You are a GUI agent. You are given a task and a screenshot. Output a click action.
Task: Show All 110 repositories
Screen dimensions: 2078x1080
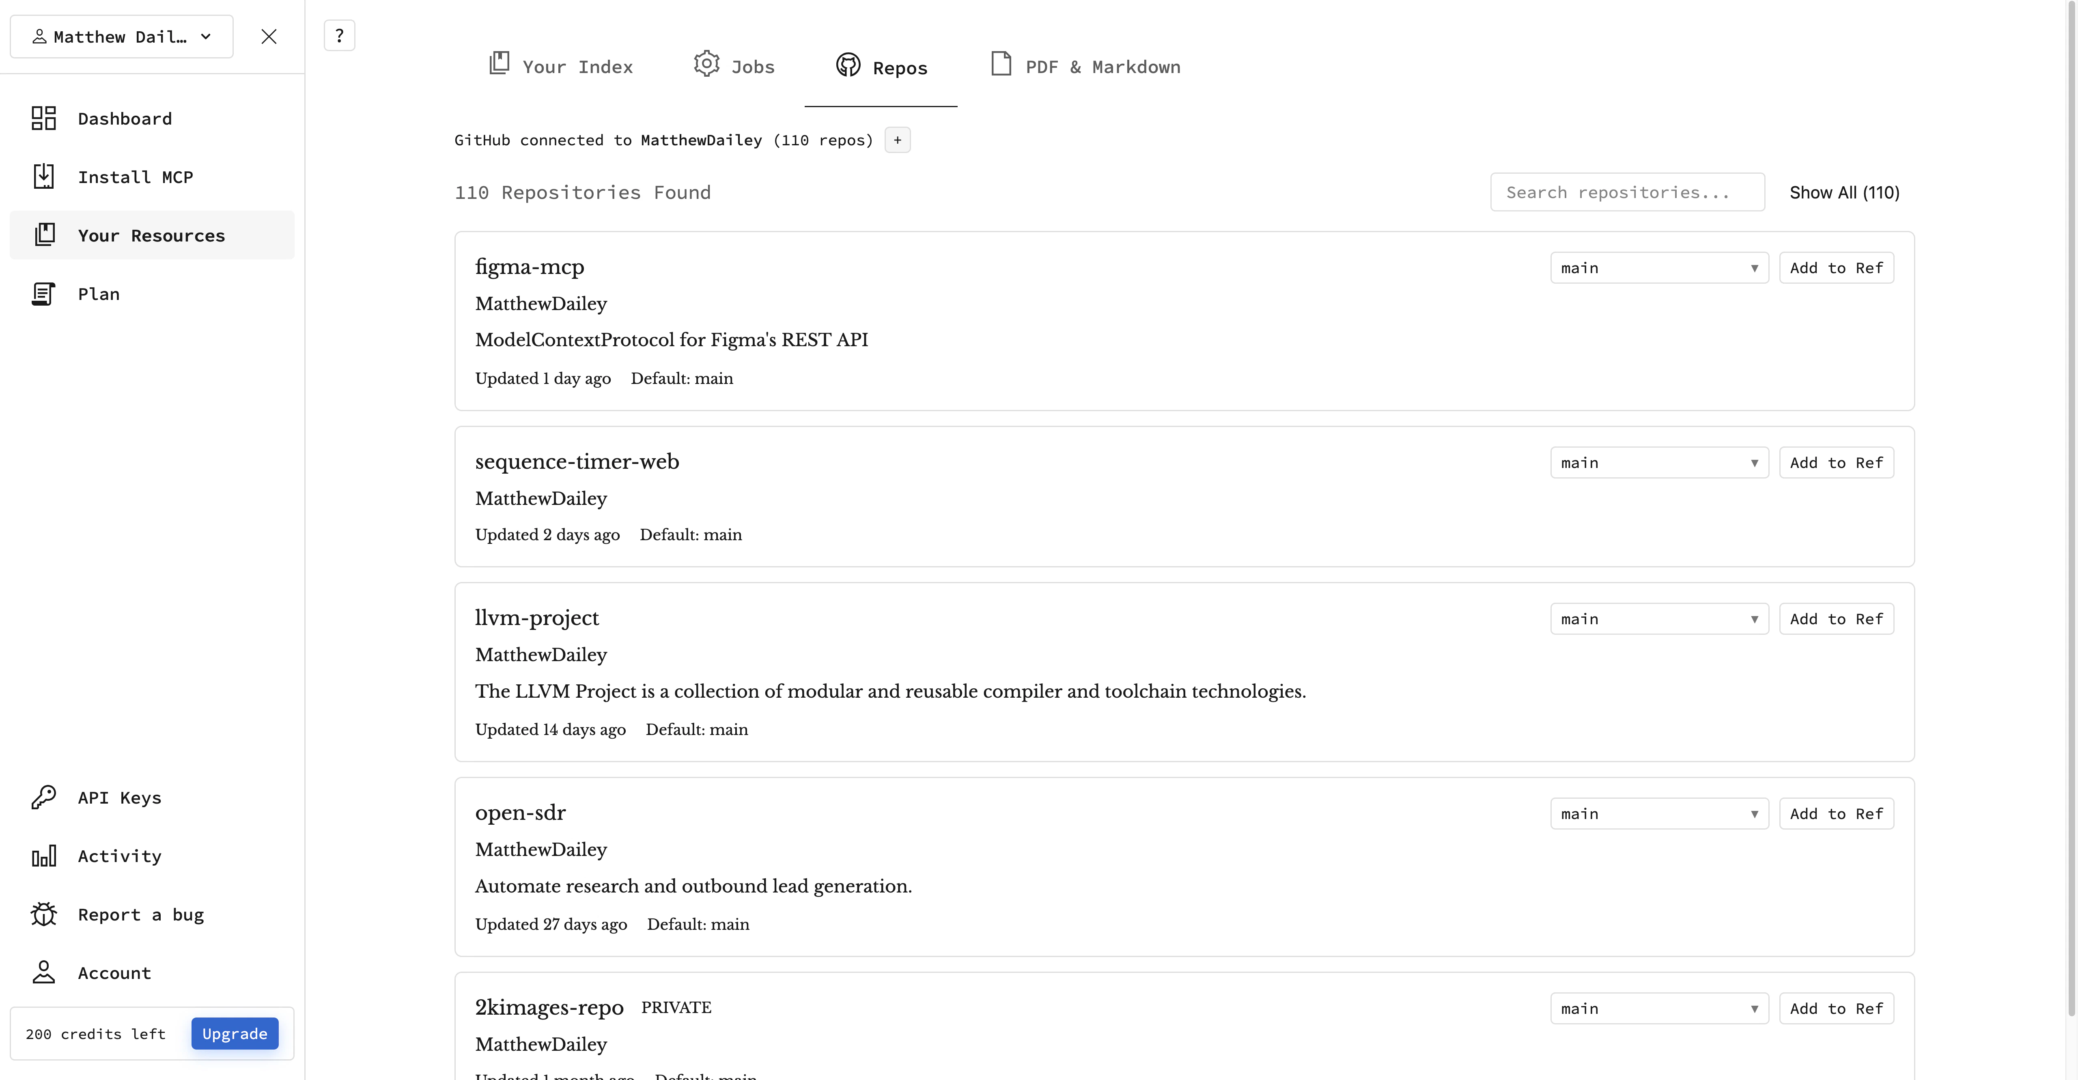(1845, 192)
